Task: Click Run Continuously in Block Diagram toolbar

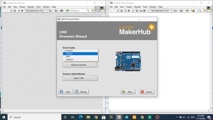Action: click(121, 11)
